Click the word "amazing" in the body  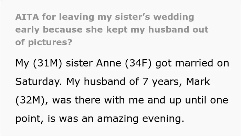(118, 119)
